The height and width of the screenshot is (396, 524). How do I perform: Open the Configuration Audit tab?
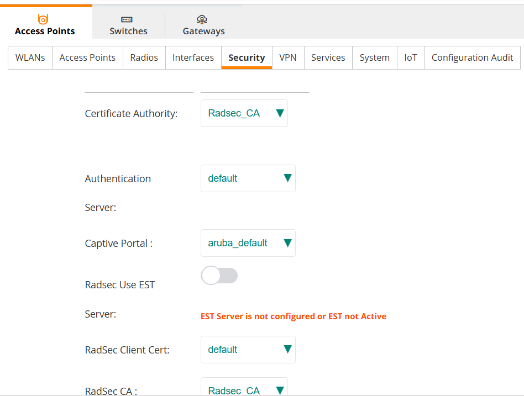(472, 58)
